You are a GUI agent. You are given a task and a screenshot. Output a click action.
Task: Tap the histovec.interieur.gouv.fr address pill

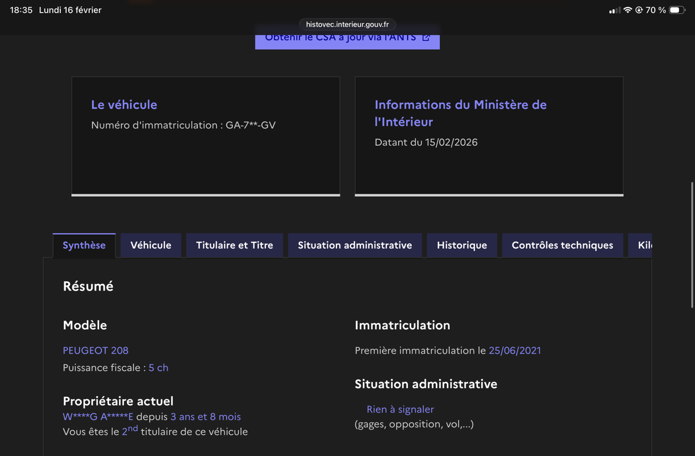coord(347,24)
